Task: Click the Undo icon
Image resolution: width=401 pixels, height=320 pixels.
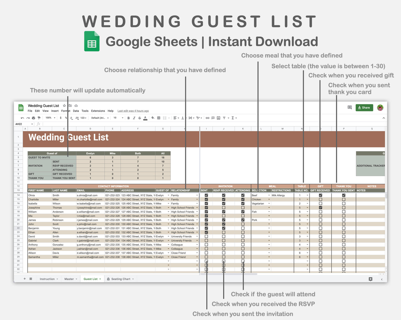Action: (x=22, y=118)
